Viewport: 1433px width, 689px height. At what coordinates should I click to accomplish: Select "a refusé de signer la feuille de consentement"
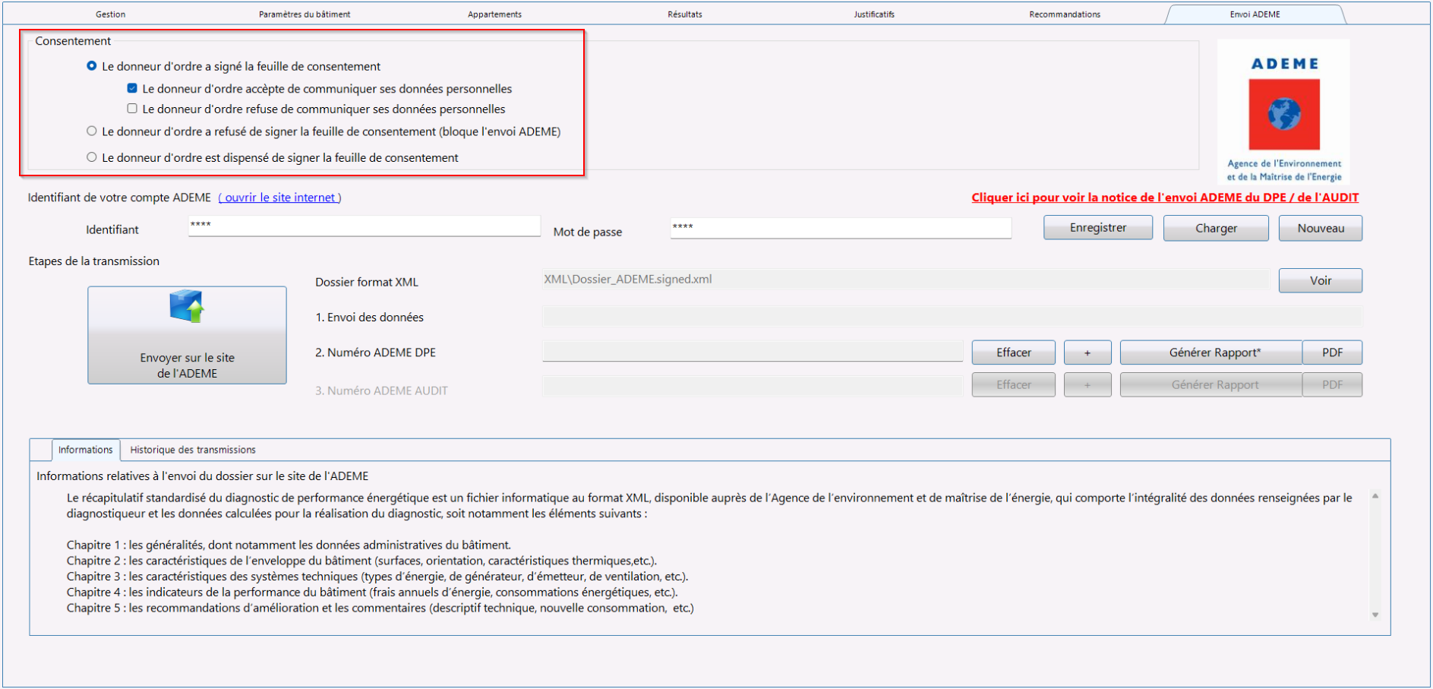coord(90,131)
